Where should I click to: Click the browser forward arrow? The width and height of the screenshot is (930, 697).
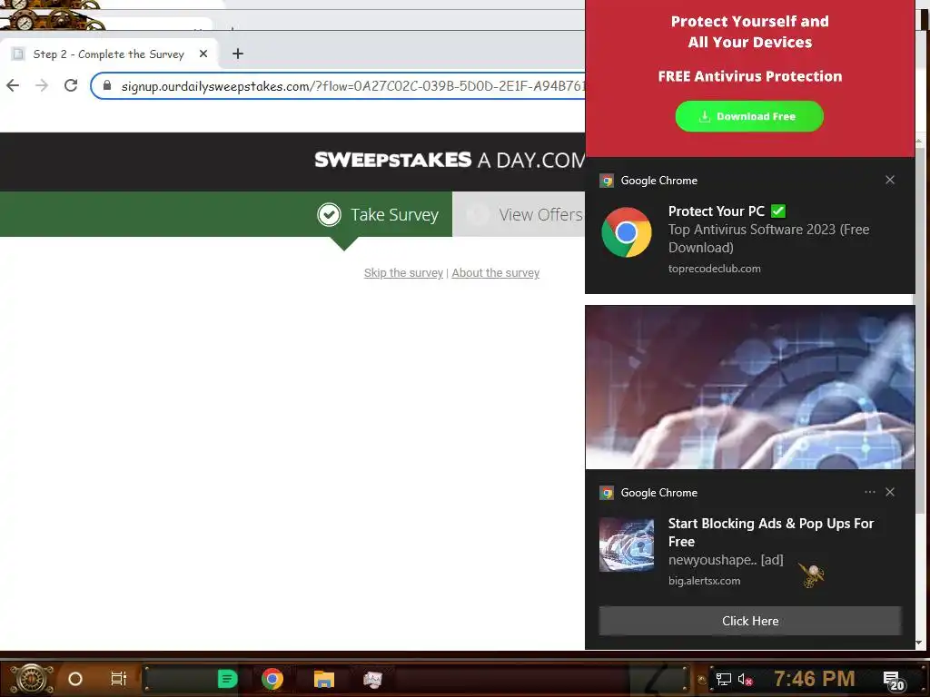pos(42,86)
